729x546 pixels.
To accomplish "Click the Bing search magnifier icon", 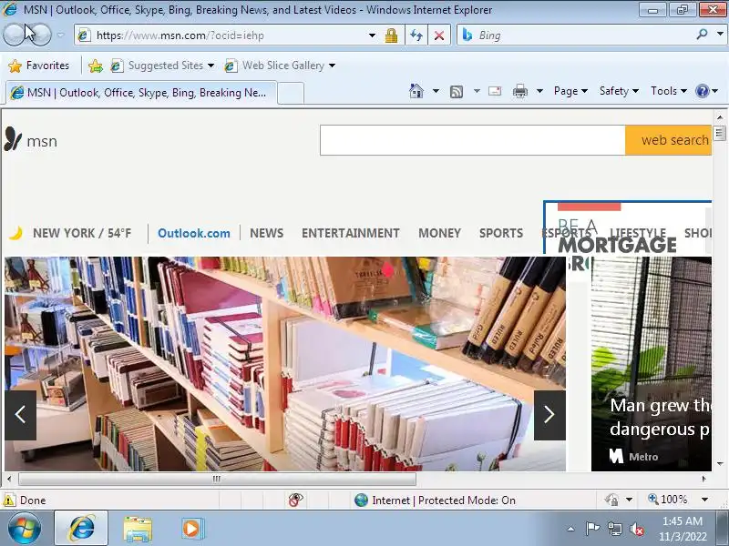I will pyautogui.click(x=702, y=35).
